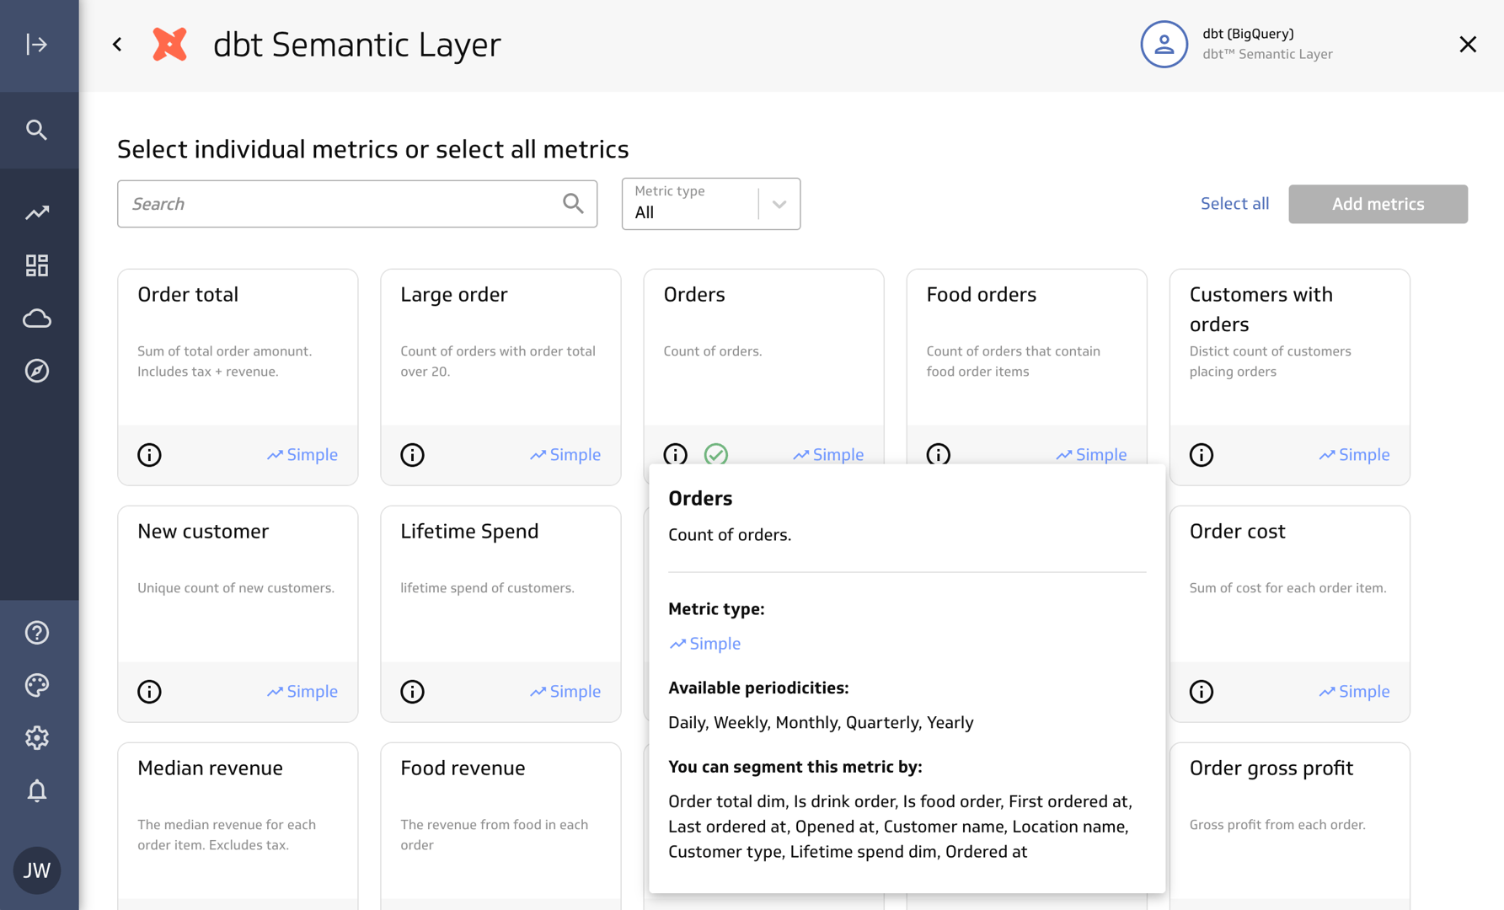1504x910 pixels.
Task: Open search from the sidebar
Action: click(x=37, y=130)
